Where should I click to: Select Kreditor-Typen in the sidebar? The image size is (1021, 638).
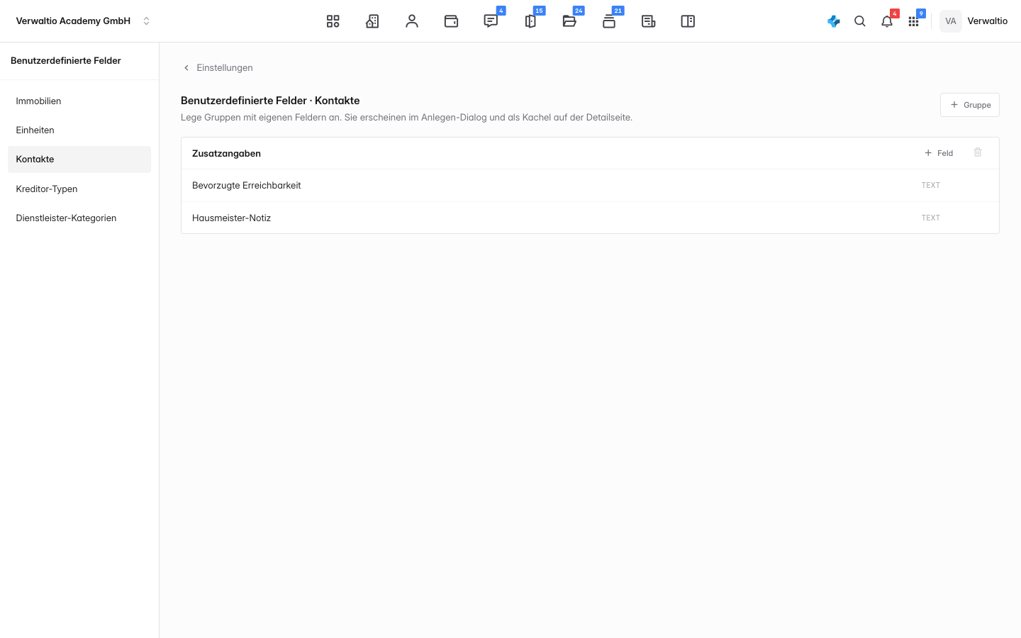(x=79, y=189)
